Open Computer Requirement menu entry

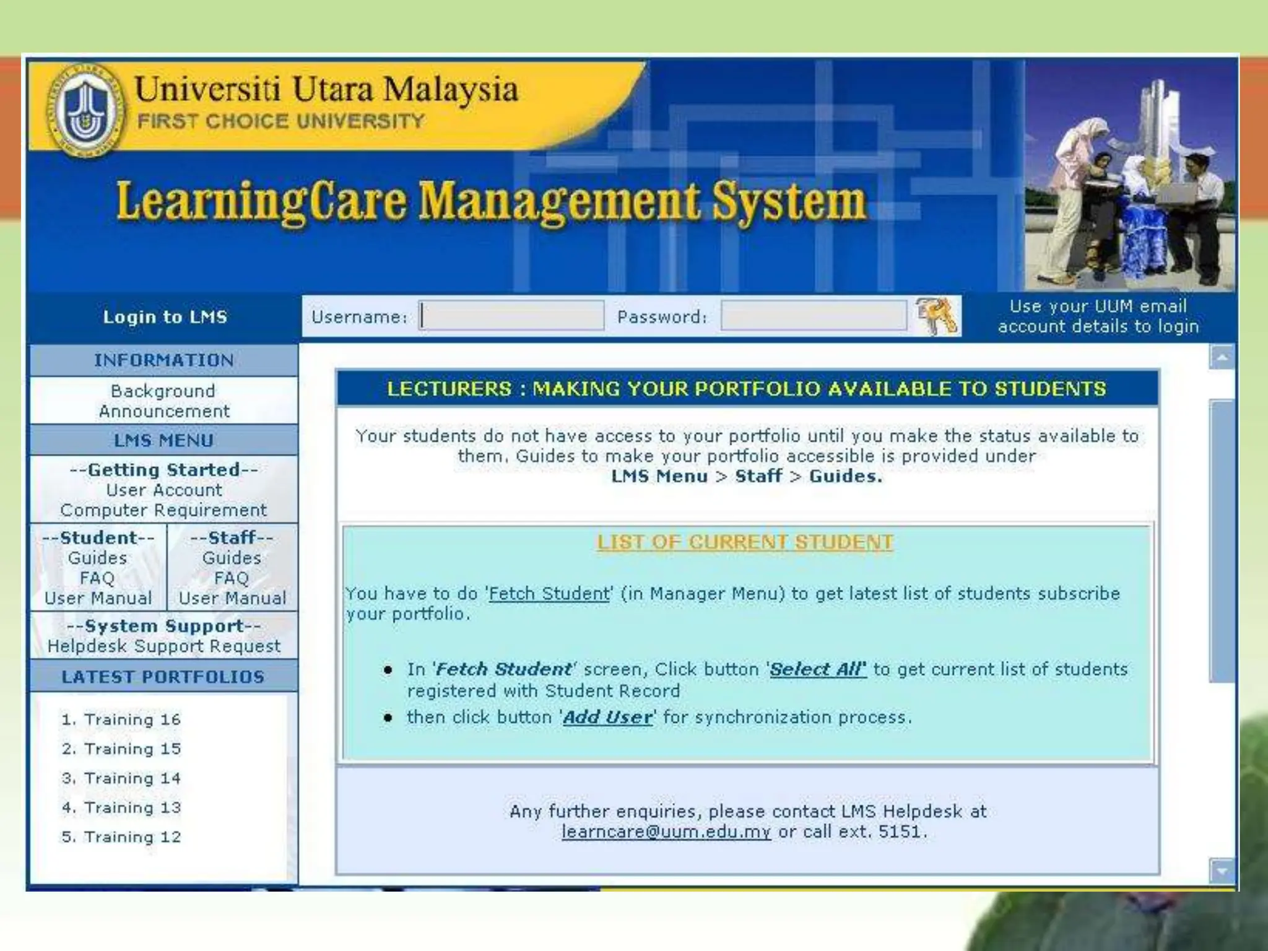pos(163,510)
